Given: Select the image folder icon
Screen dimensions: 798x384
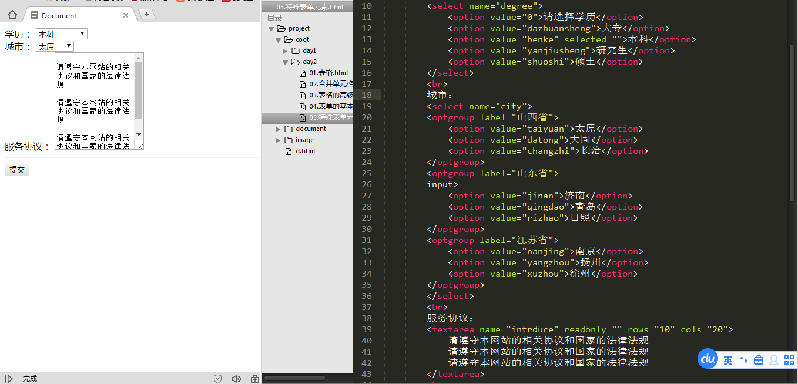Looking at the screenshot, I should coord(288,140).
